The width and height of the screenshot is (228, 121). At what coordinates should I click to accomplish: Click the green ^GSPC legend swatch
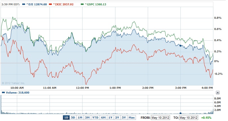(x=82, y=4)
